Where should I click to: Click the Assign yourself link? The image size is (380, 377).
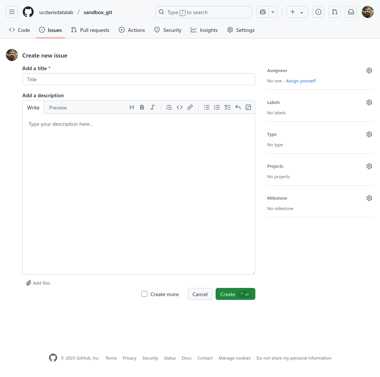301,81
